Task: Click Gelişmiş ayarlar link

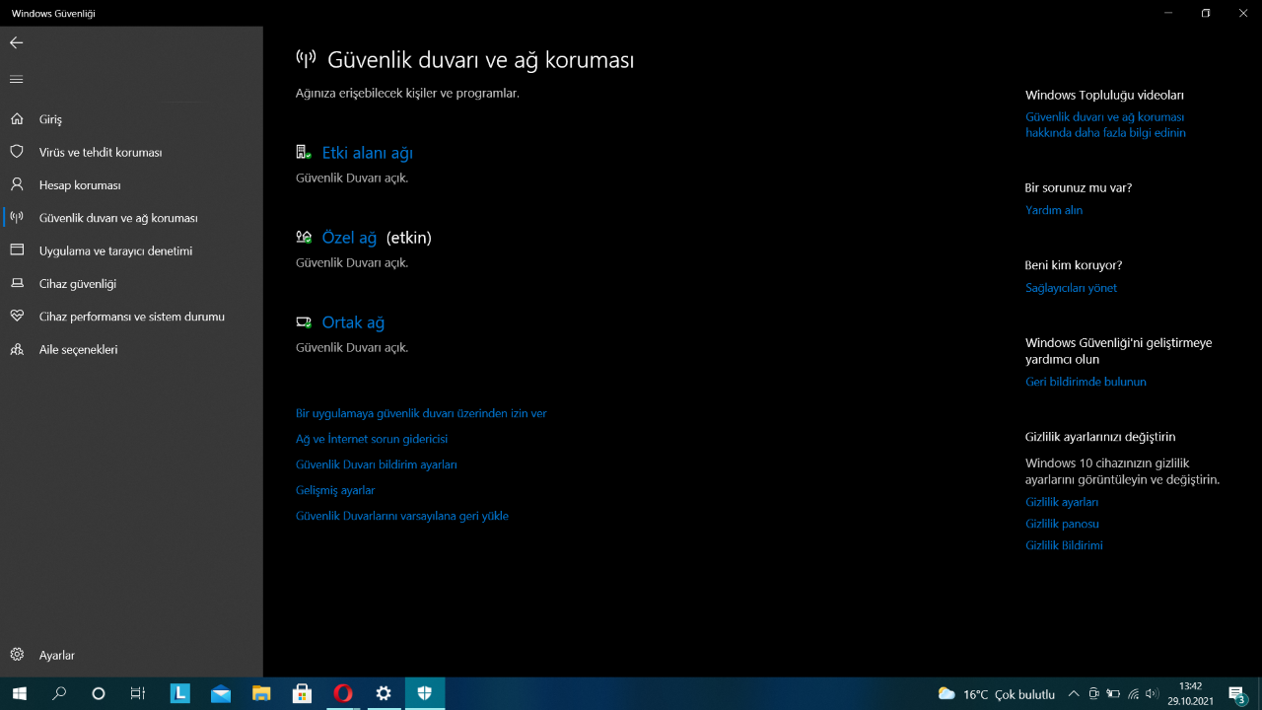Action: [x=335, y=490]
